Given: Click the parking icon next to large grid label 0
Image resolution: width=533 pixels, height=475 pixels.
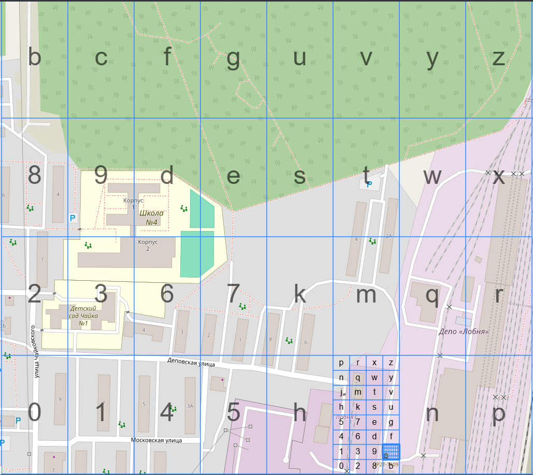Looking at the screenshot, I should (18, 421).
